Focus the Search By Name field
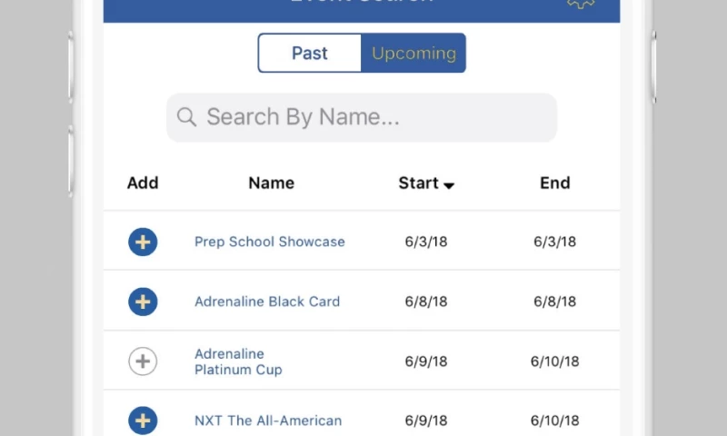 [x=373, y=117]
